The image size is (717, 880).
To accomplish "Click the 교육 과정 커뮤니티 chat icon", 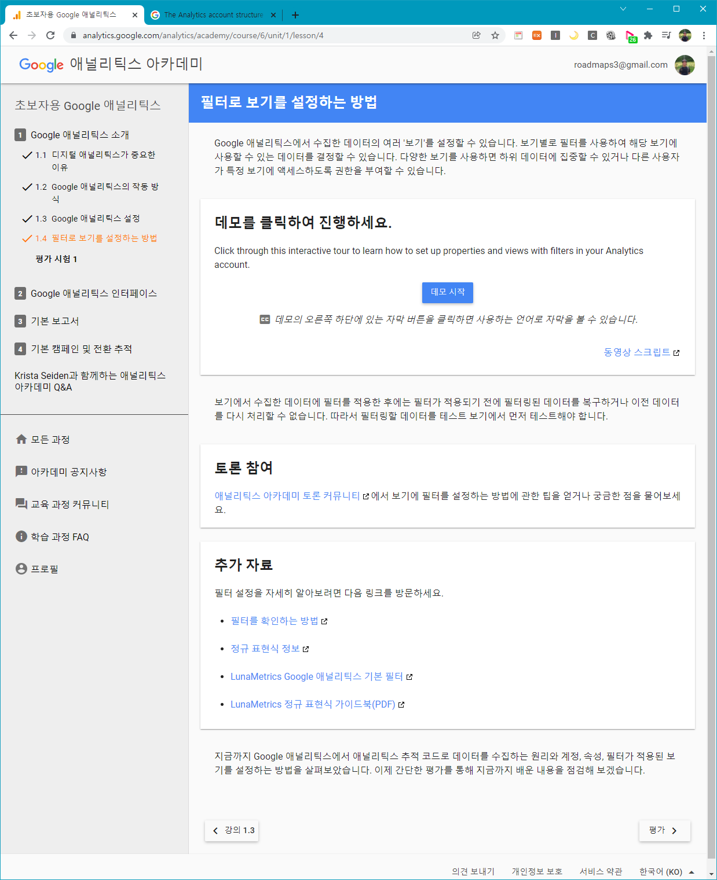I will [21, 504].
